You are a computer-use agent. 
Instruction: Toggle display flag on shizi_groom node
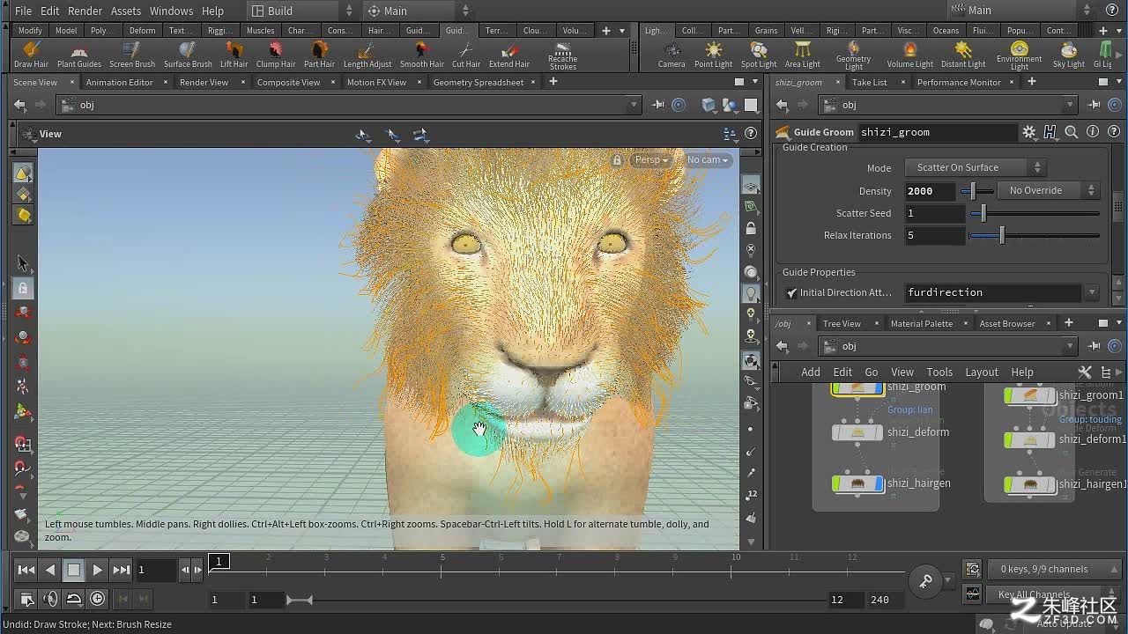(879, 388)
